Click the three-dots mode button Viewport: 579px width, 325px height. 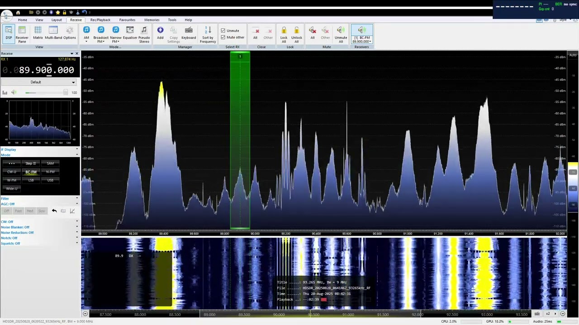click(x=12, y=163)
